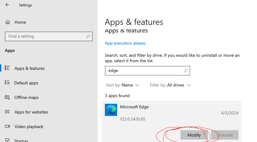The height and width of the screenshot is (142, 257).
Task: Open the Sort by Name dropdown
Action: (x=123, y=85)
